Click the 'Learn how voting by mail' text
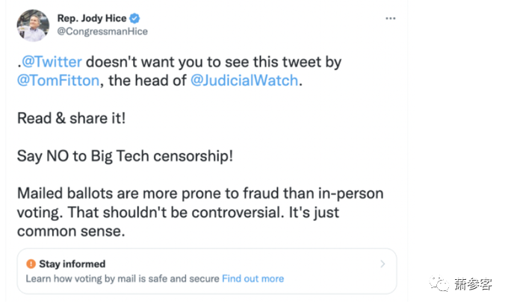 [82, 278]
